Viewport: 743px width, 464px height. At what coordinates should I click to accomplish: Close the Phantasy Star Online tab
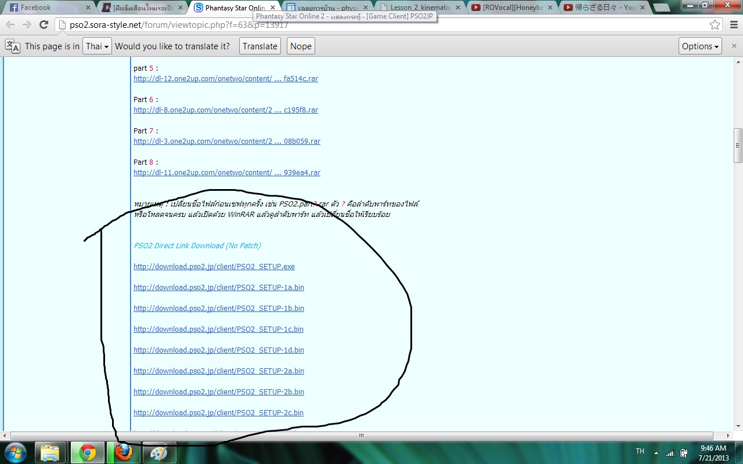tap(273, 8)
